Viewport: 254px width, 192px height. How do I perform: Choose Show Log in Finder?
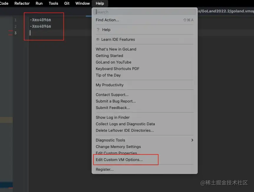click(144, 118)
